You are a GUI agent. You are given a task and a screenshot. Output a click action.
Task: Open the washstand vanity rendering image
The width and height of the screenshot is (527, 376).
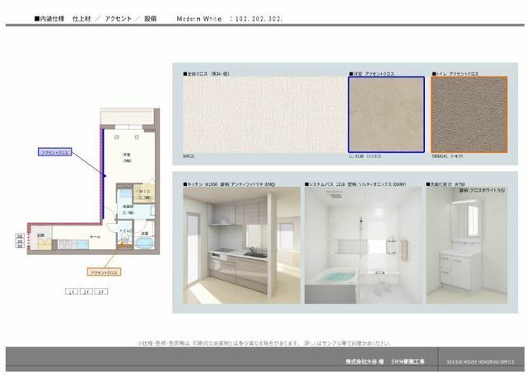pyautogui.click(x=464, y=245)
